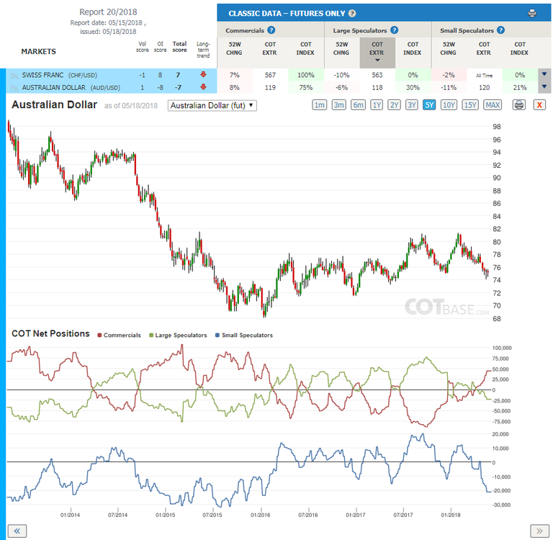
Task: Select the 1Y time range tab
Action: tap(377, 105)
